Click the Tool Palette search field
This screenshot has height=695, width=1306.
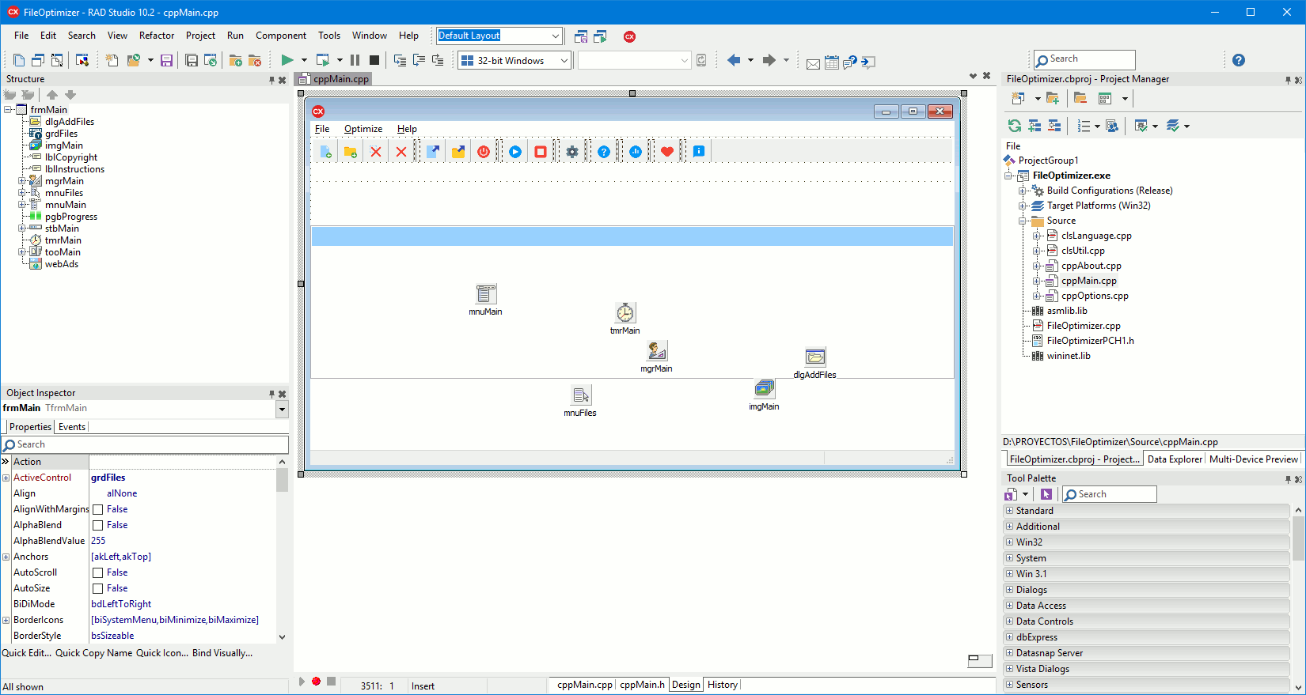coord(1109,495)
